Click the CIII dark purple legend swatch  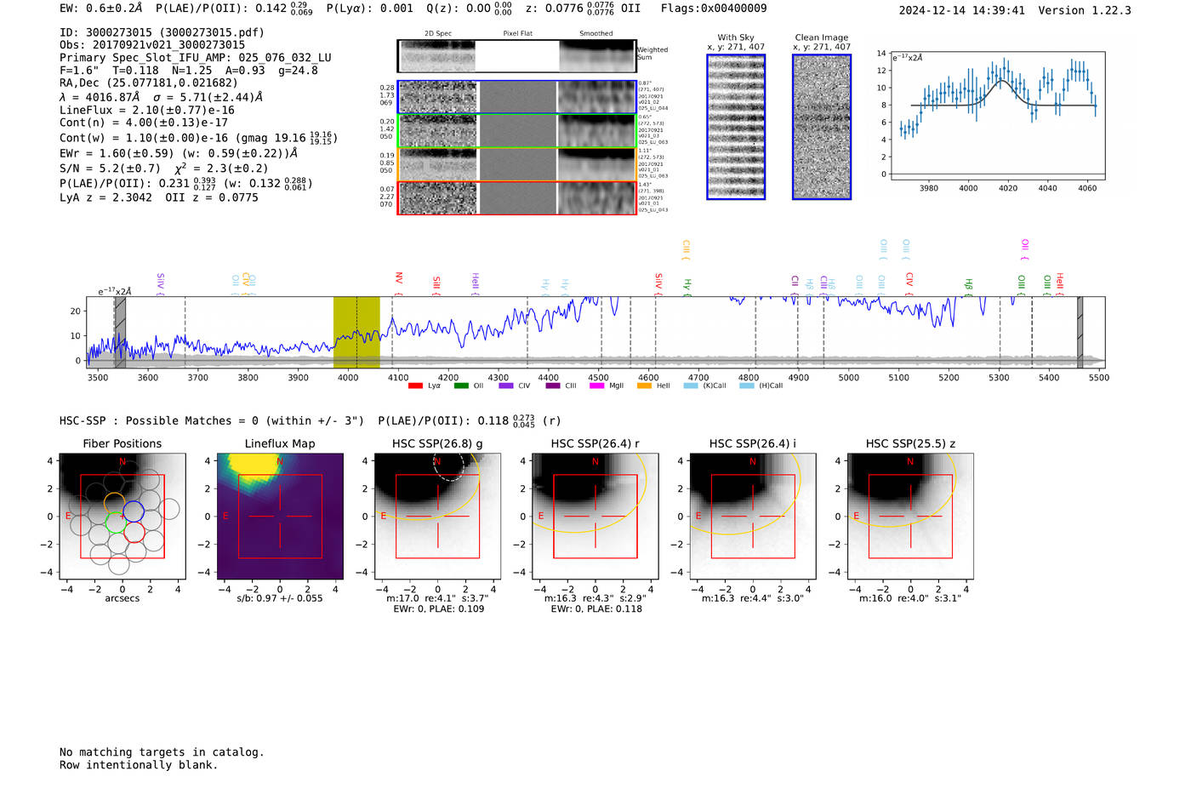coord(553,386)
